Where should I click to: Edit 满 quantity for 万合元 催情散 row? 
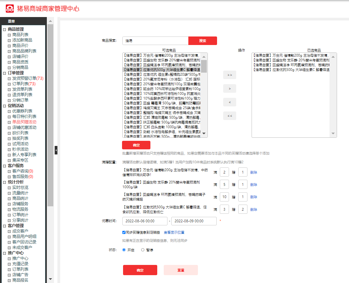[x=224, y=172]
